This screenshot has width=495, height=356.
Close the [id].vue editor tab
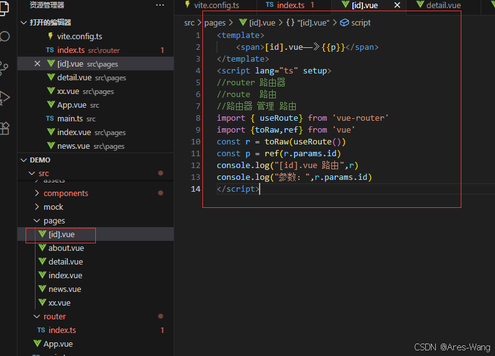coord(397,5)
